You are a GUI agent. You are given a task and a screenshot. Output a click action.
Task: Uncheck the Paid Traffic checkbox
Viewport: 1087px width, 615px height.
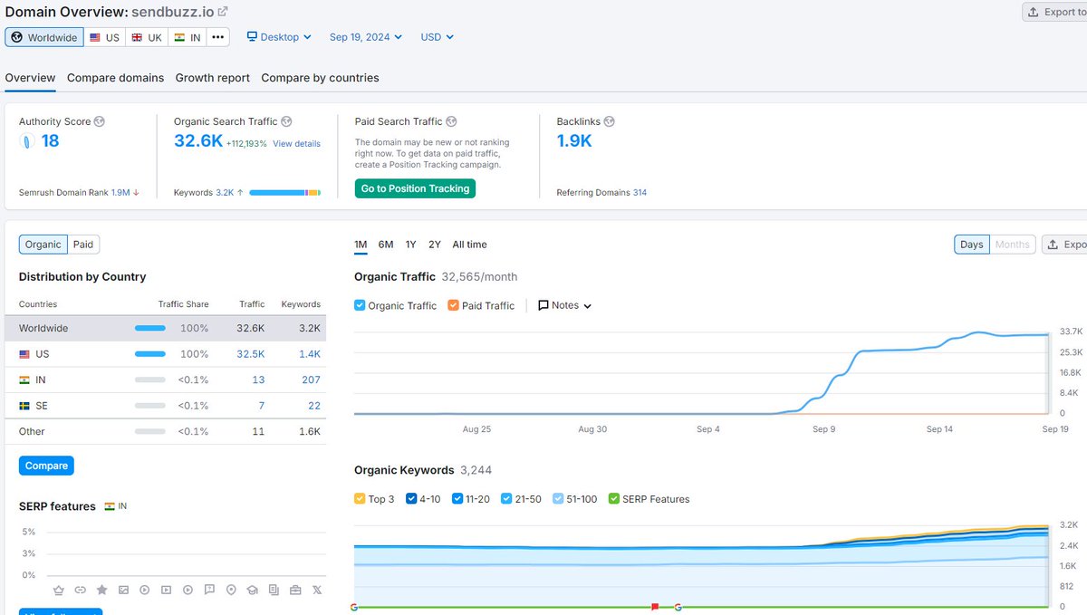pyautogui.click(x=454, y=305)
